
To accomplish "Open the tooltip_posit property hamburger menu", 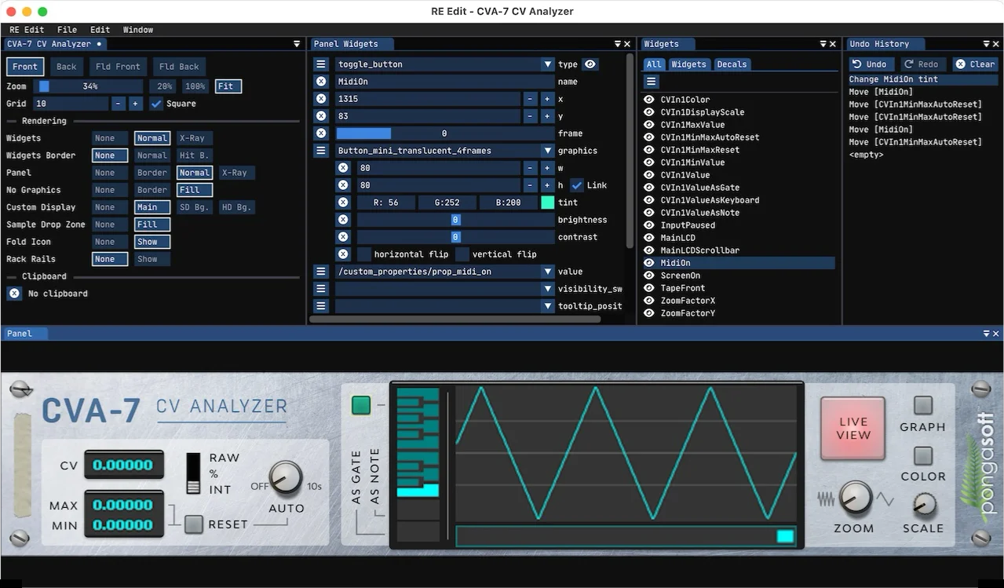I will point(321,306).
